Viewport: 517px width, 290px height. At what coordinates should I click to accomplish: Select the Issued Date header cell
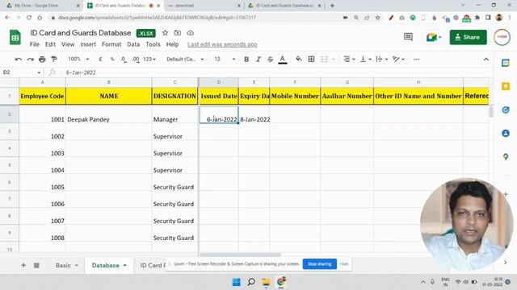(x=219, y=96)
